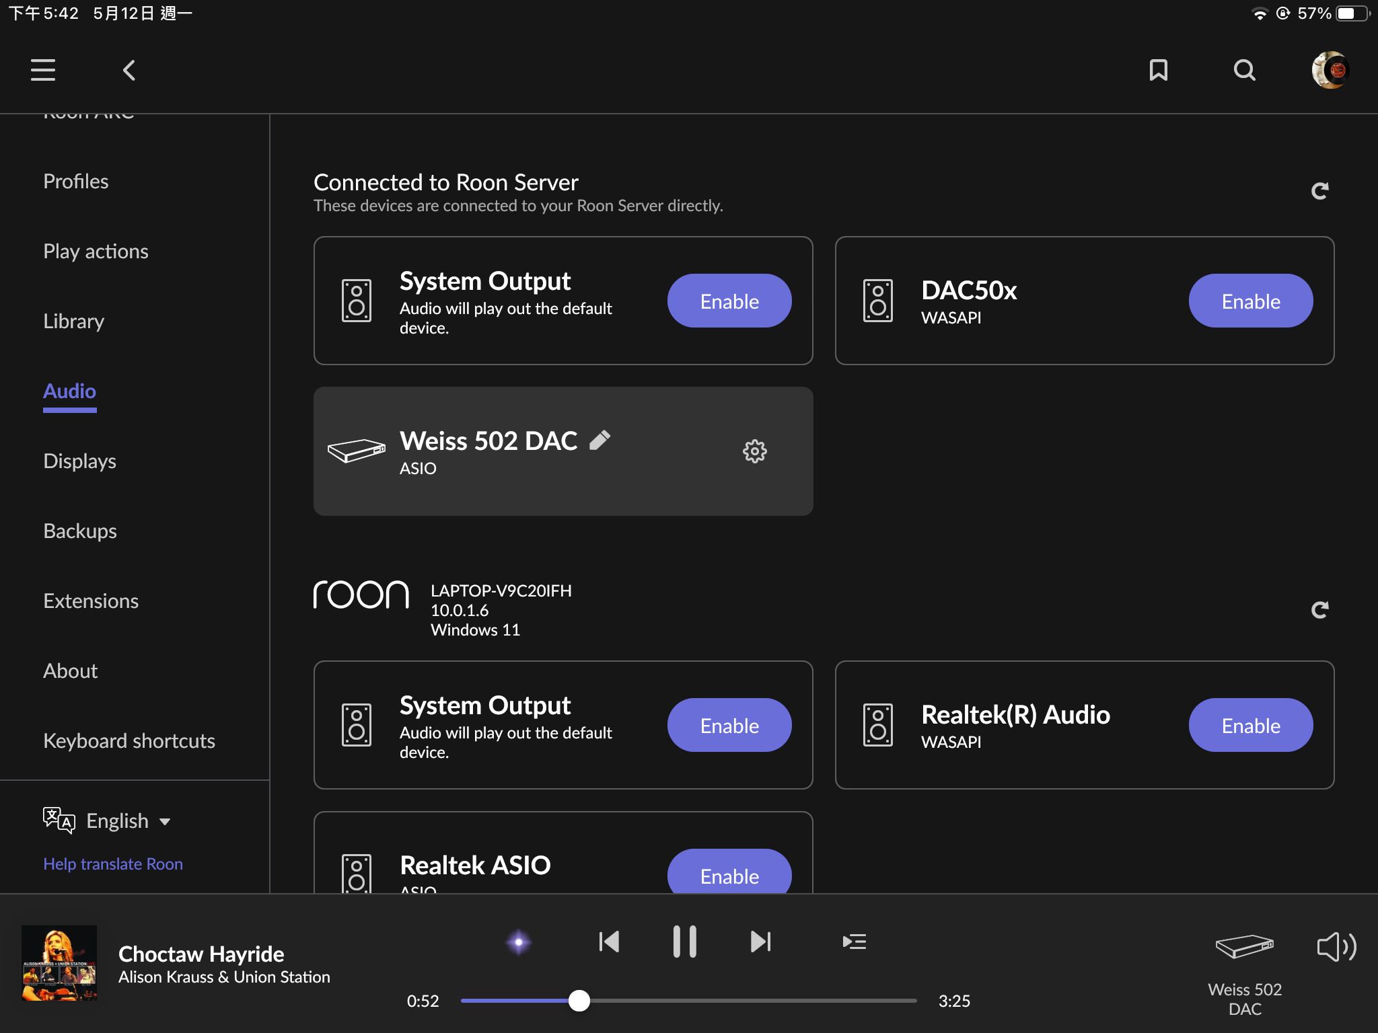Pause the current song
The image size is (1378, 1033).
tap(684, 942)
